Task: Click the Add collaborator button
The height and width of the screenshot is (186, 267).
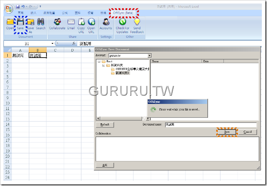Action: click(x=105, y=165)
